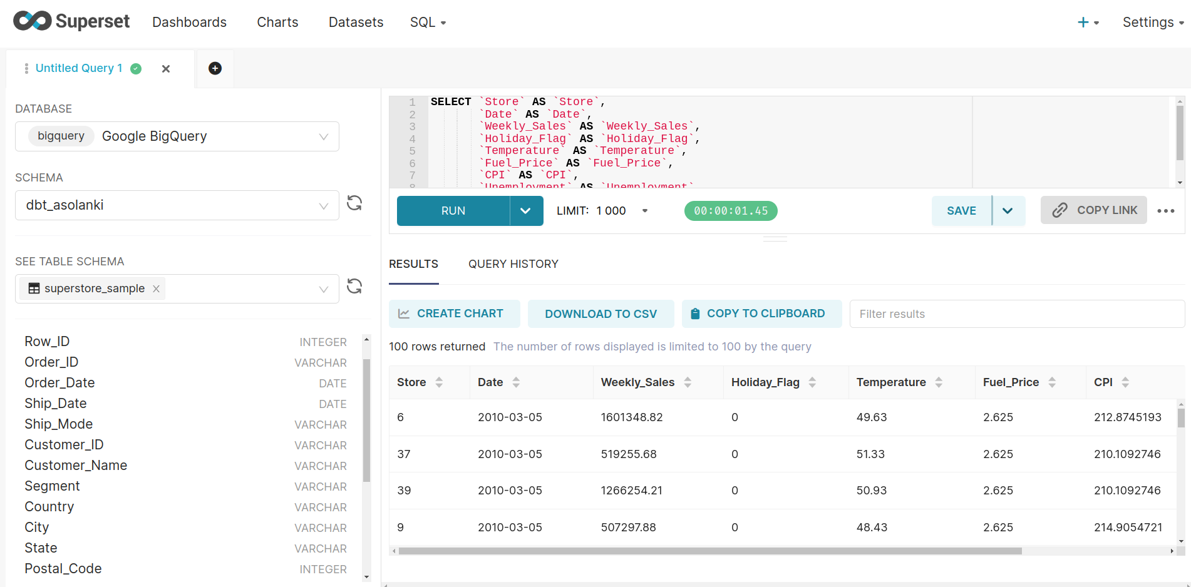Open the dbt_asolanki schema dropdown
This screenshot has height=587, width=1191.
coord(177,205)
